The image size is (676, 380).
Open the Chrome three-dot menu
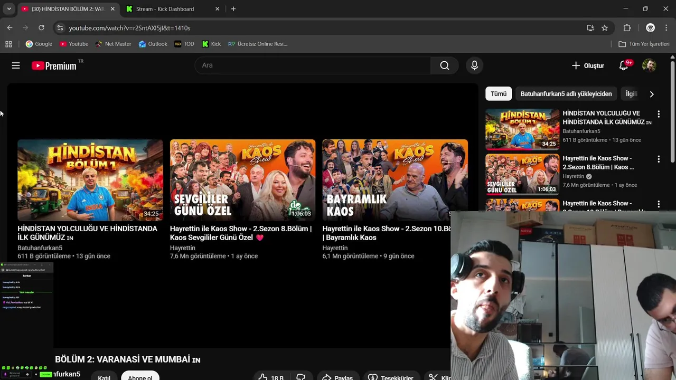click(x=666, y=27)
